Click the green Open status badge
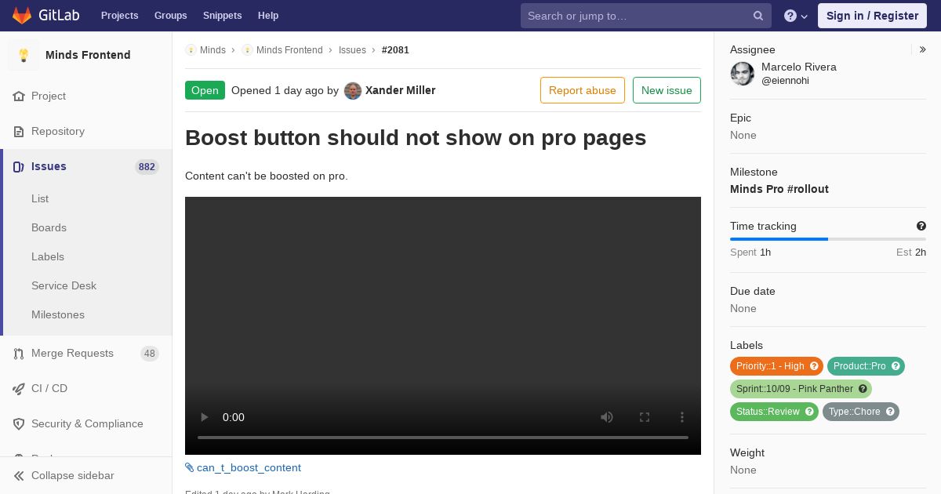The image size is (941, 494). click(205, 90)
